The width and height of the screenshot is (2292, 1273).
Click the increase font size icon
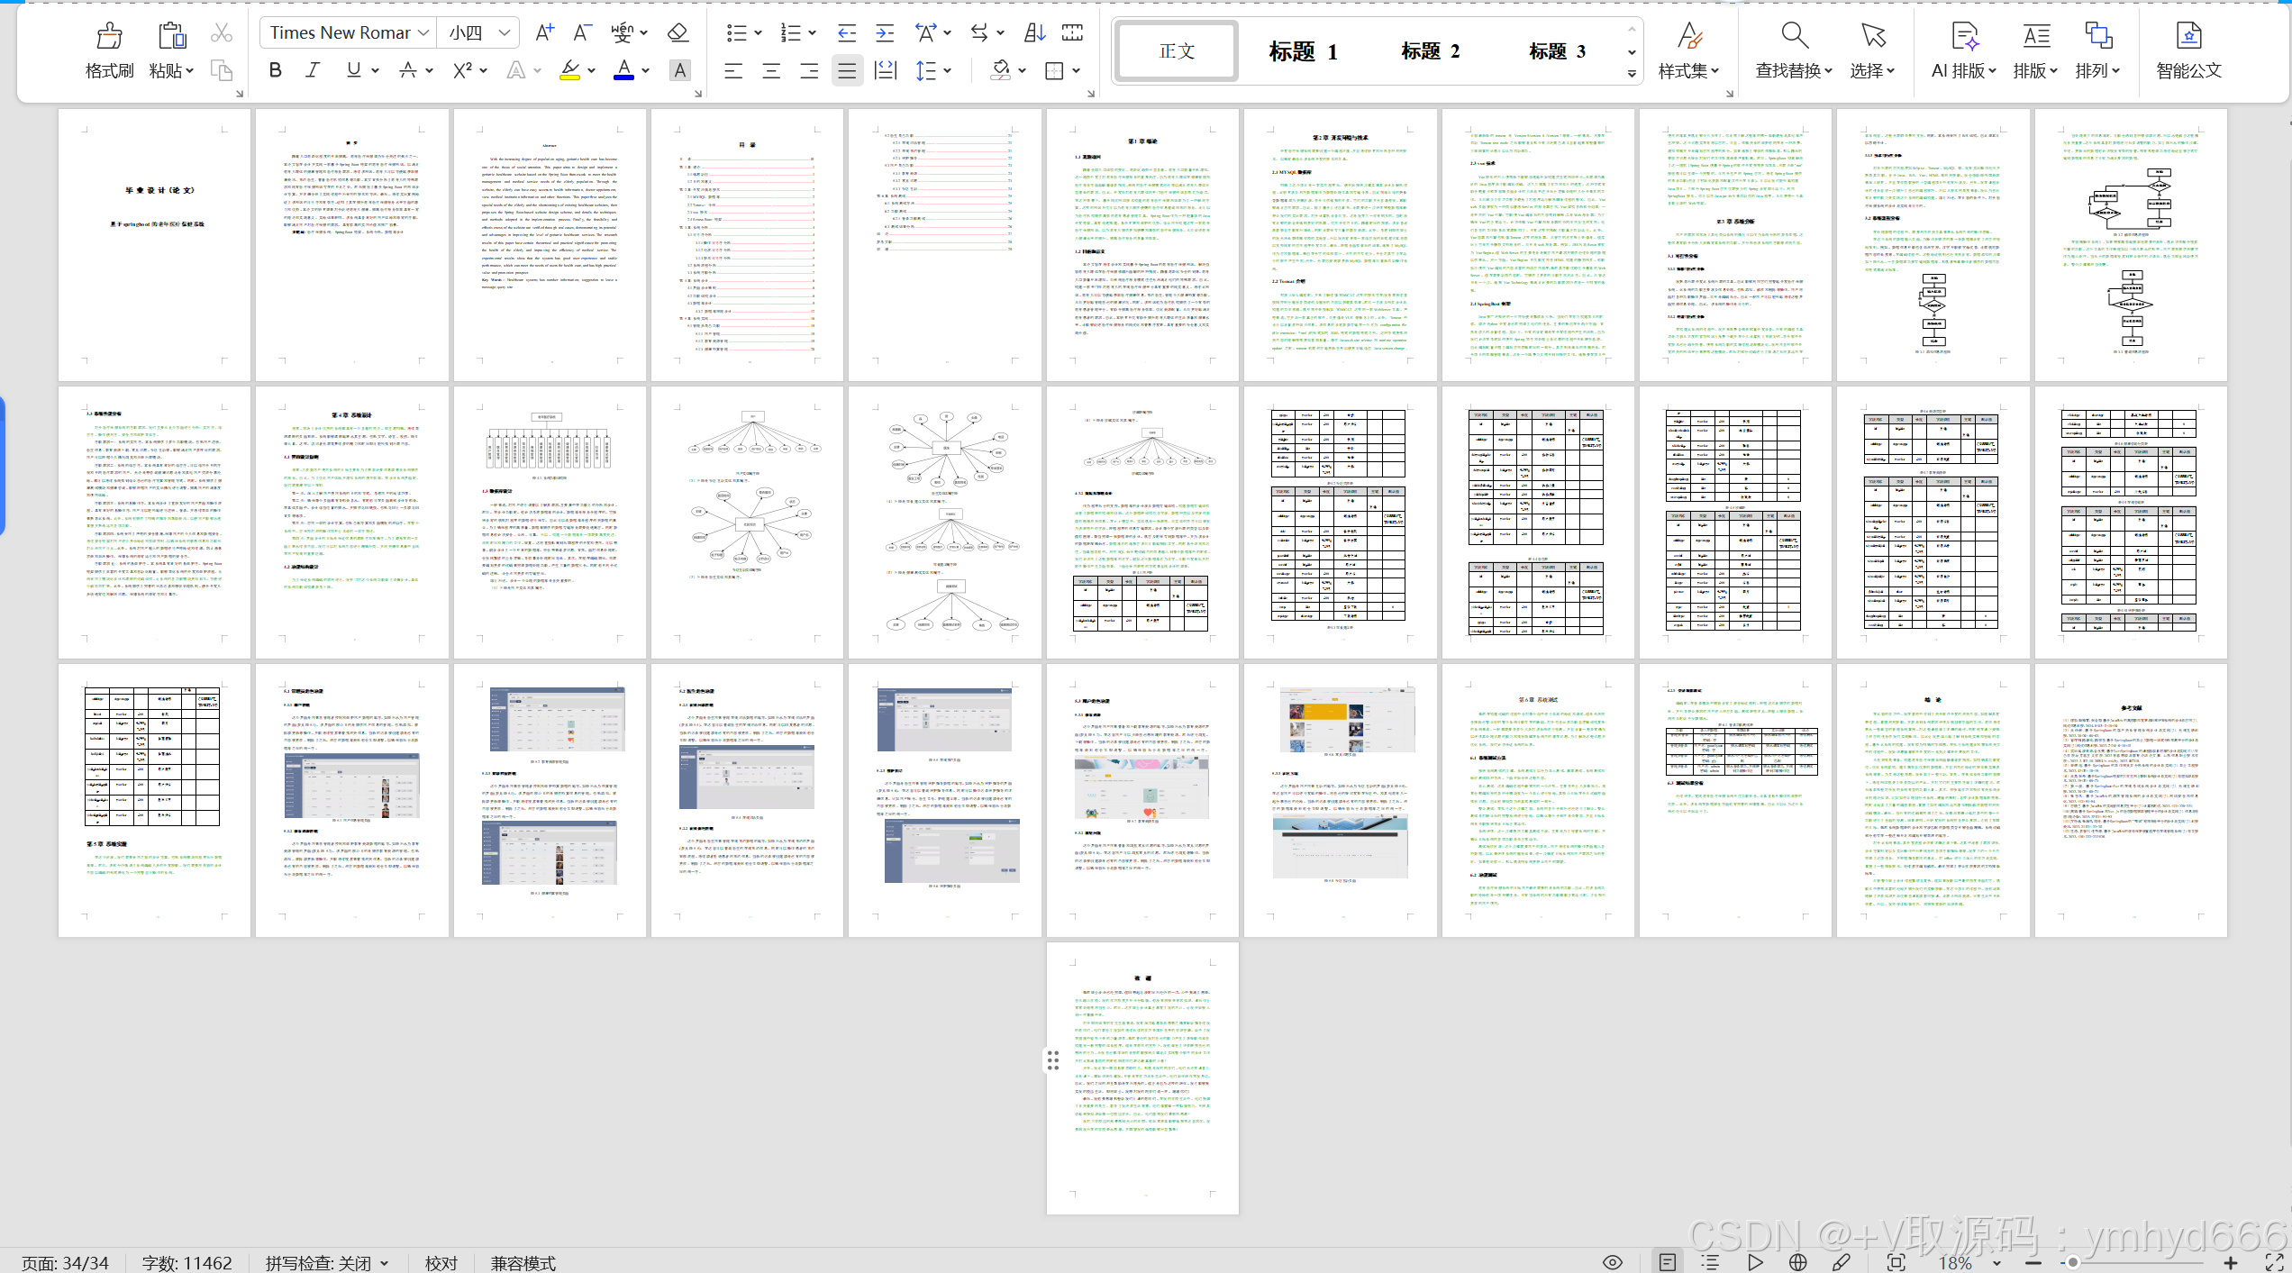pos(544,33)
